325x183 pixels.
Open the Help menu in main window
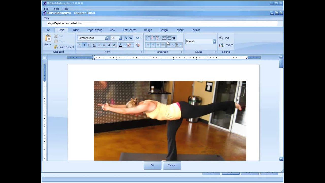coord(65,9)
